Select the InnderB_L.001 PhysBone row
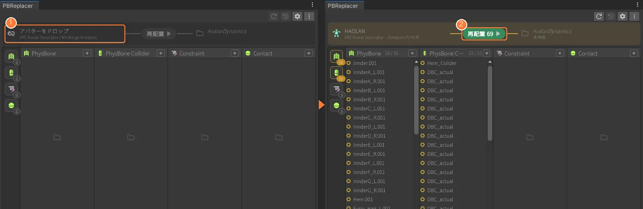The width and height of the screenshot is (643, 209). tap(380, 90)
